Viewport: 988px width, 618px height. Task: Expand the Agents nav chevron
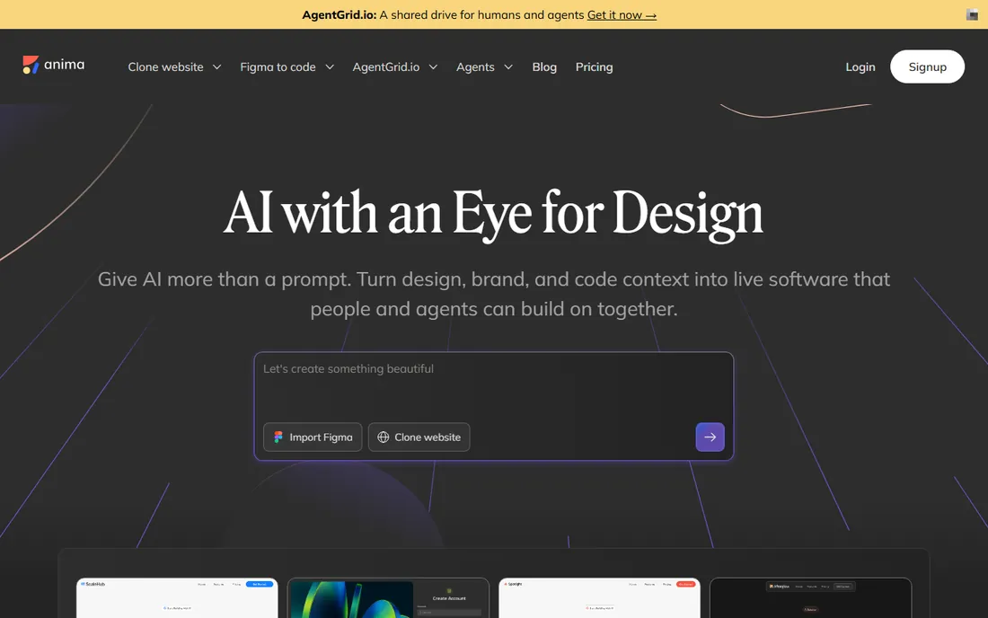point(507,66)
